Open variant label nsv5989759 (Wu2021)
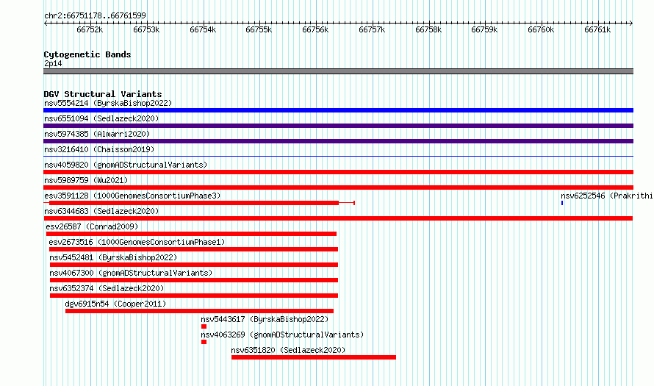The width and height of the screenshot is (654, 386). pos(86,181)
